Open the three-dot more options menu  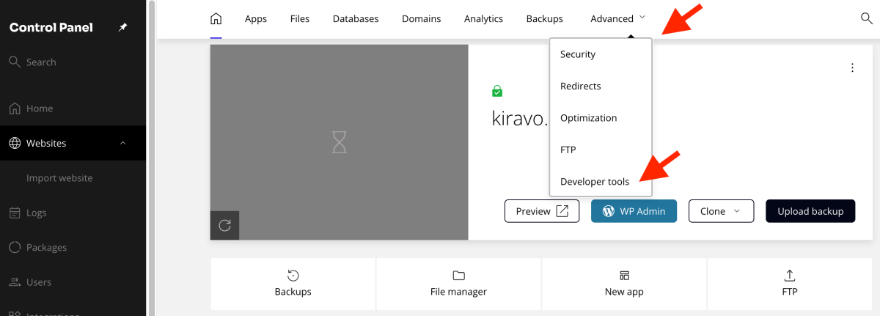(x=852, y=68)
